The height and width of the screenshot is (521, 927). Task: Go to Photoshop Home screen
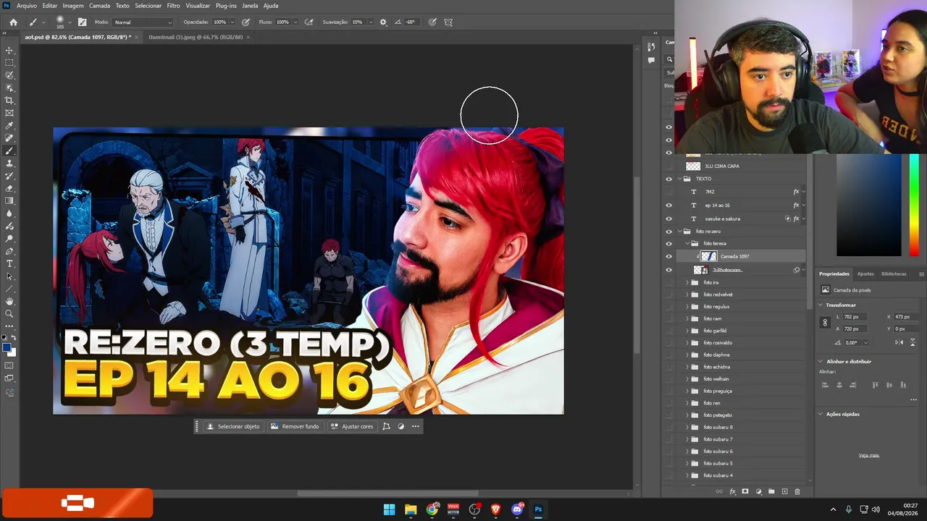point(13,22)
